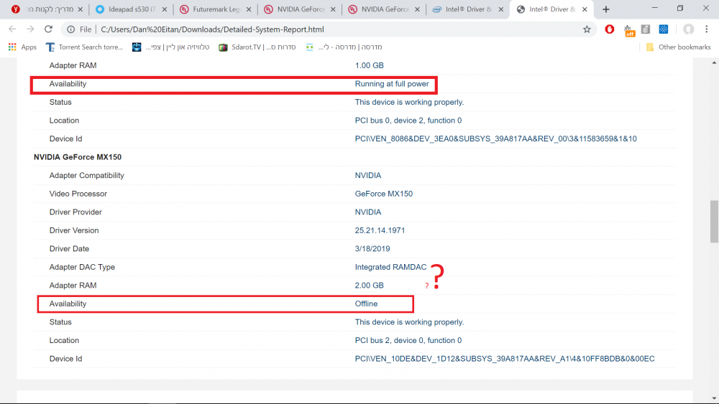Click the driver version 25.21.14.1971

380,230
